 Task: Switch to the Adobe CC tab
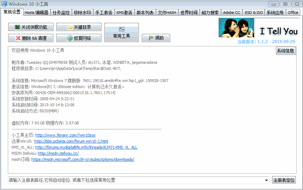[231, 12]
